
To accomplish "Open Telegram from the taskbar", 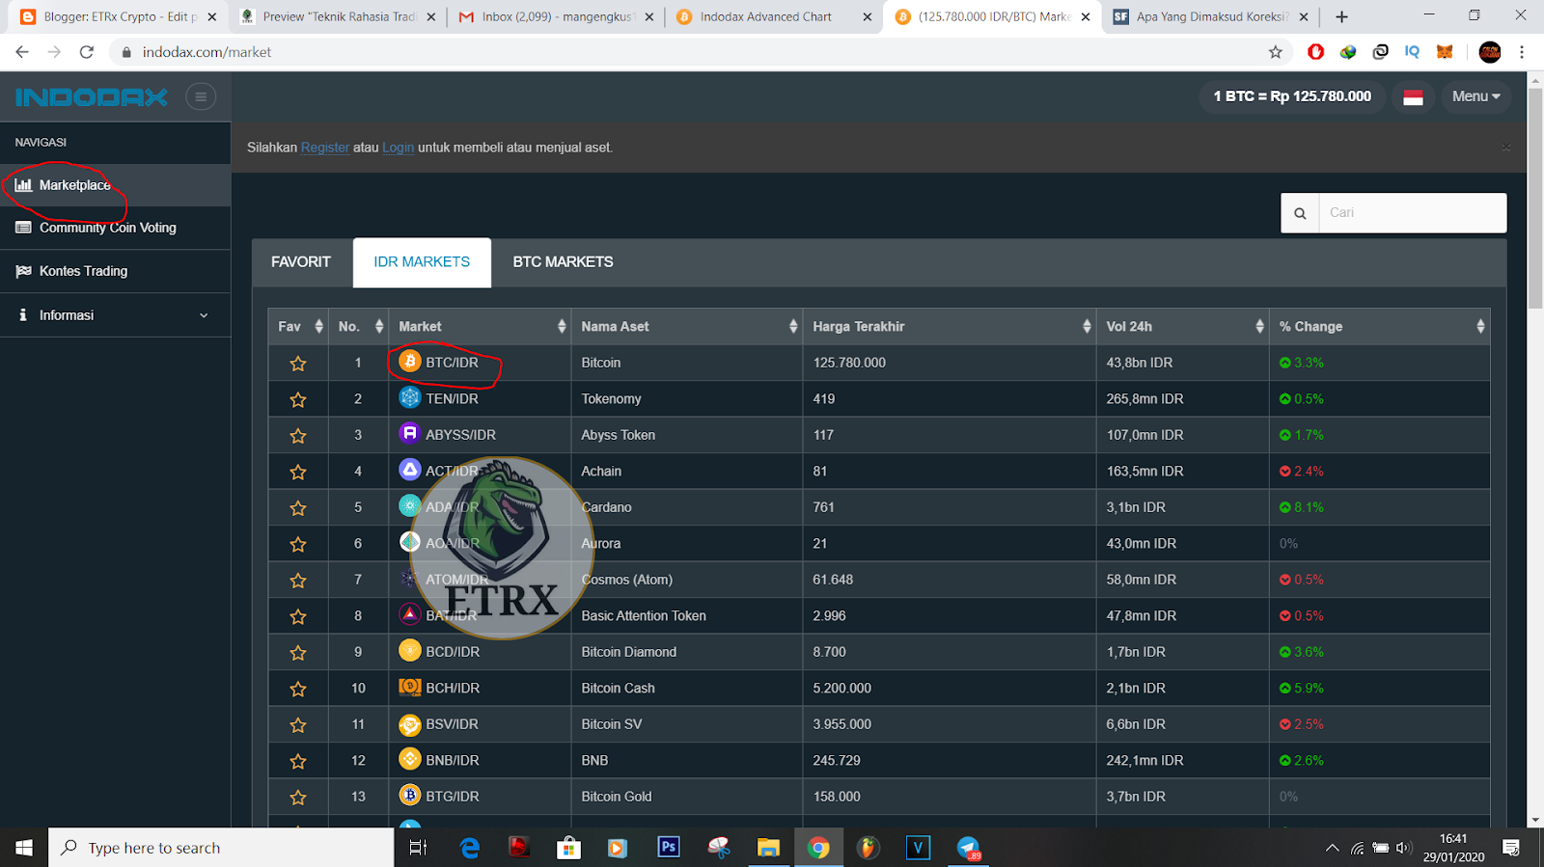I will pos(968,847).
